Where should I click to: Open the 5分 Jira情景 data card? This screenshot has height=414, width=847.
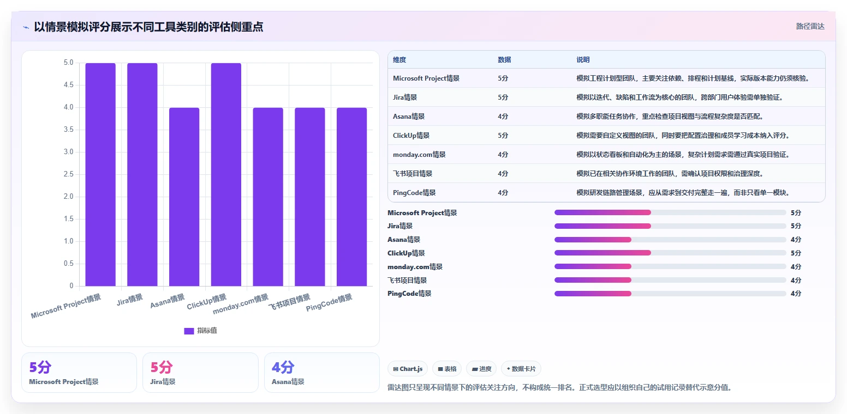tap(200, 373)
